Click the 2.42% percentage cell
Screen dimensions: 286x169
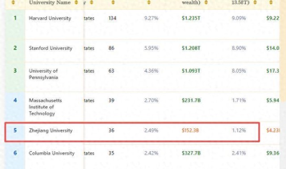[151, 153]
